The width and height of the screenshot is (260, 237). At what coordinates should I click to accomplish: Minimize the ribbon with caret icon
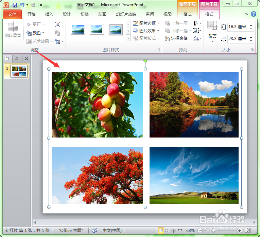point(246,14)
